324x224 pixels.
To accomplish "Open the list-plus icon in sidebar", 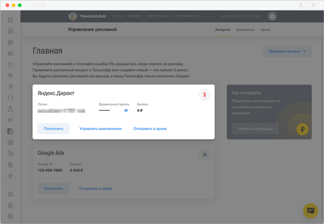I will [x=10, y=153].
